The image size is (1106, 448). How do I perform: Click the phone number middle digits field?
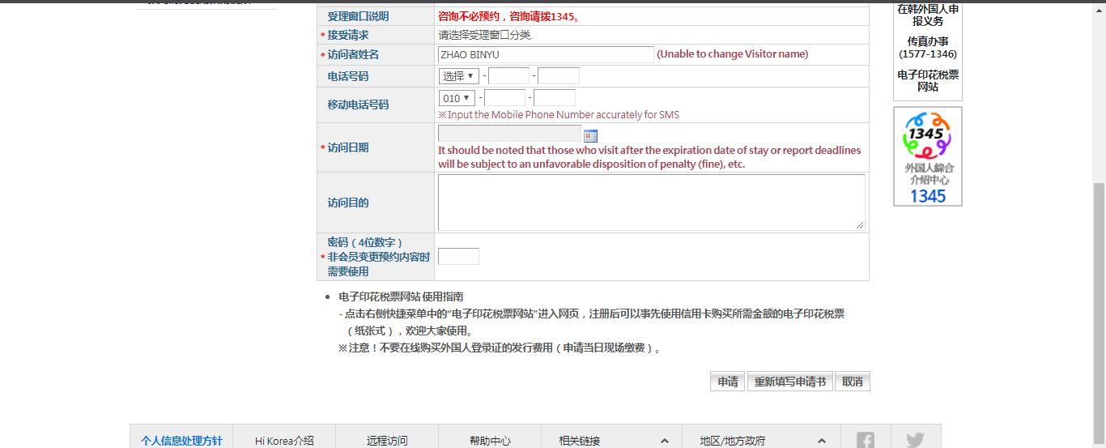click(x=509, y=76)
